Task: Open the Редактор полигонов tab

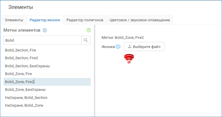Action: [x=85, y=20]
